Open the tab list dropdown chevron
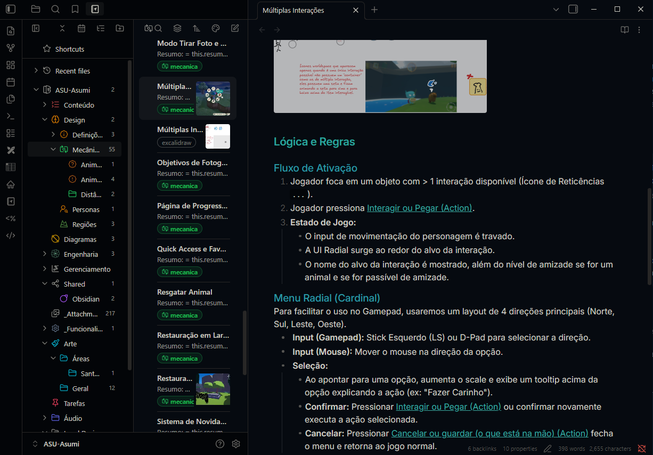The width and height of the screenshot is (653, 455). (556, 9)
